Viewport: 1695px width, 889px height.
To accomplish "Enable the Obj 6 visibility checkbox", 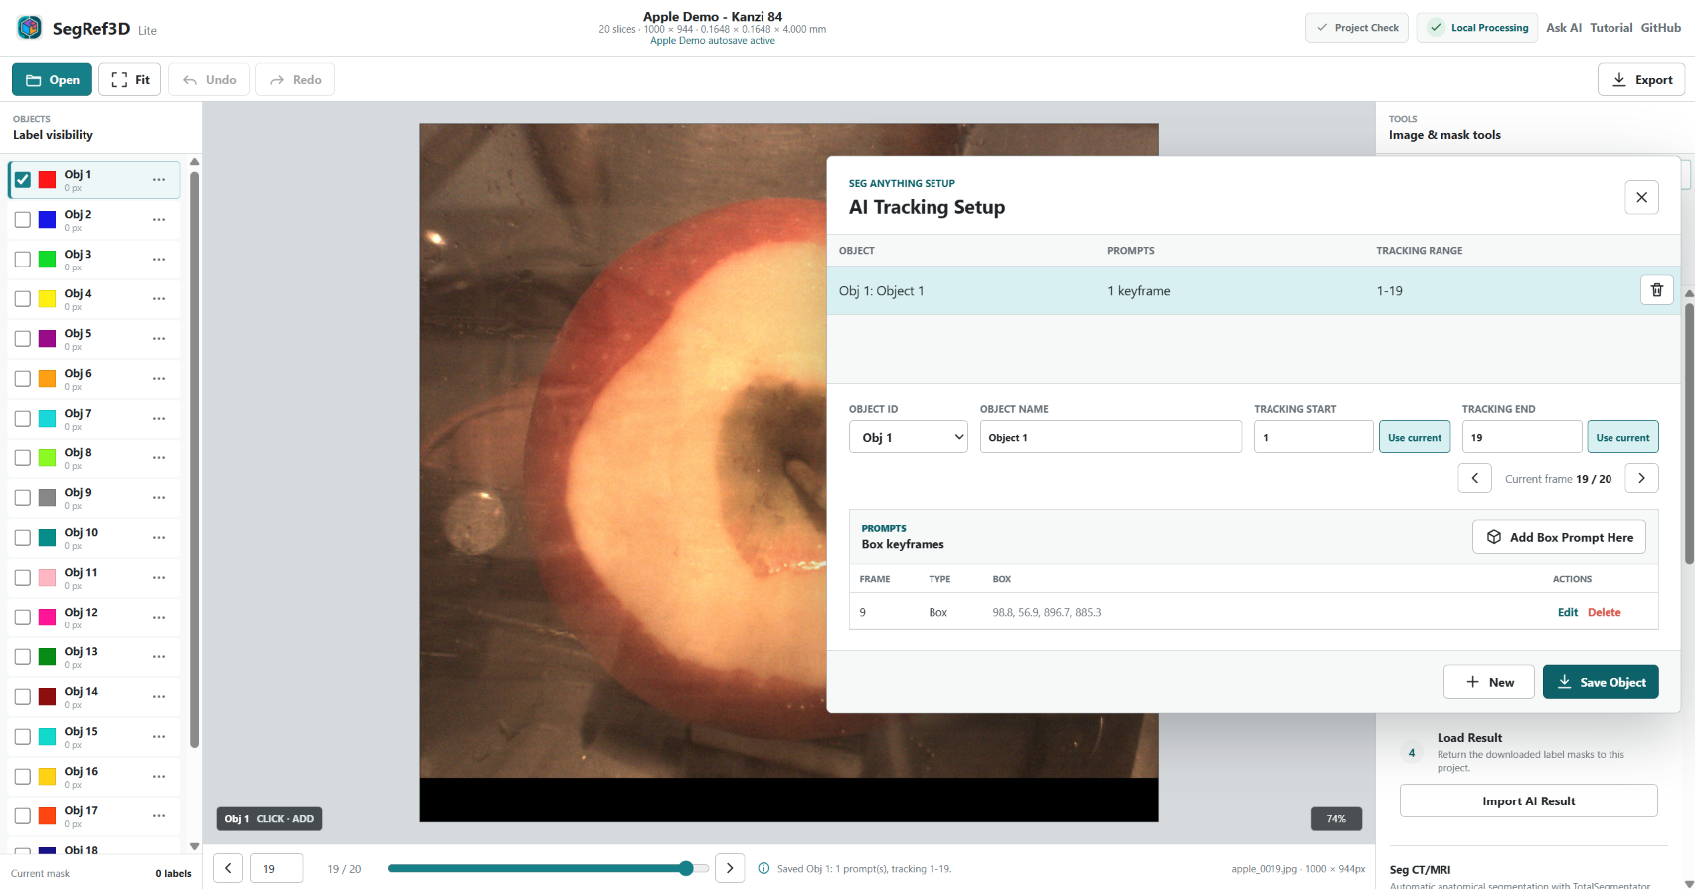I will click(23, 379).
